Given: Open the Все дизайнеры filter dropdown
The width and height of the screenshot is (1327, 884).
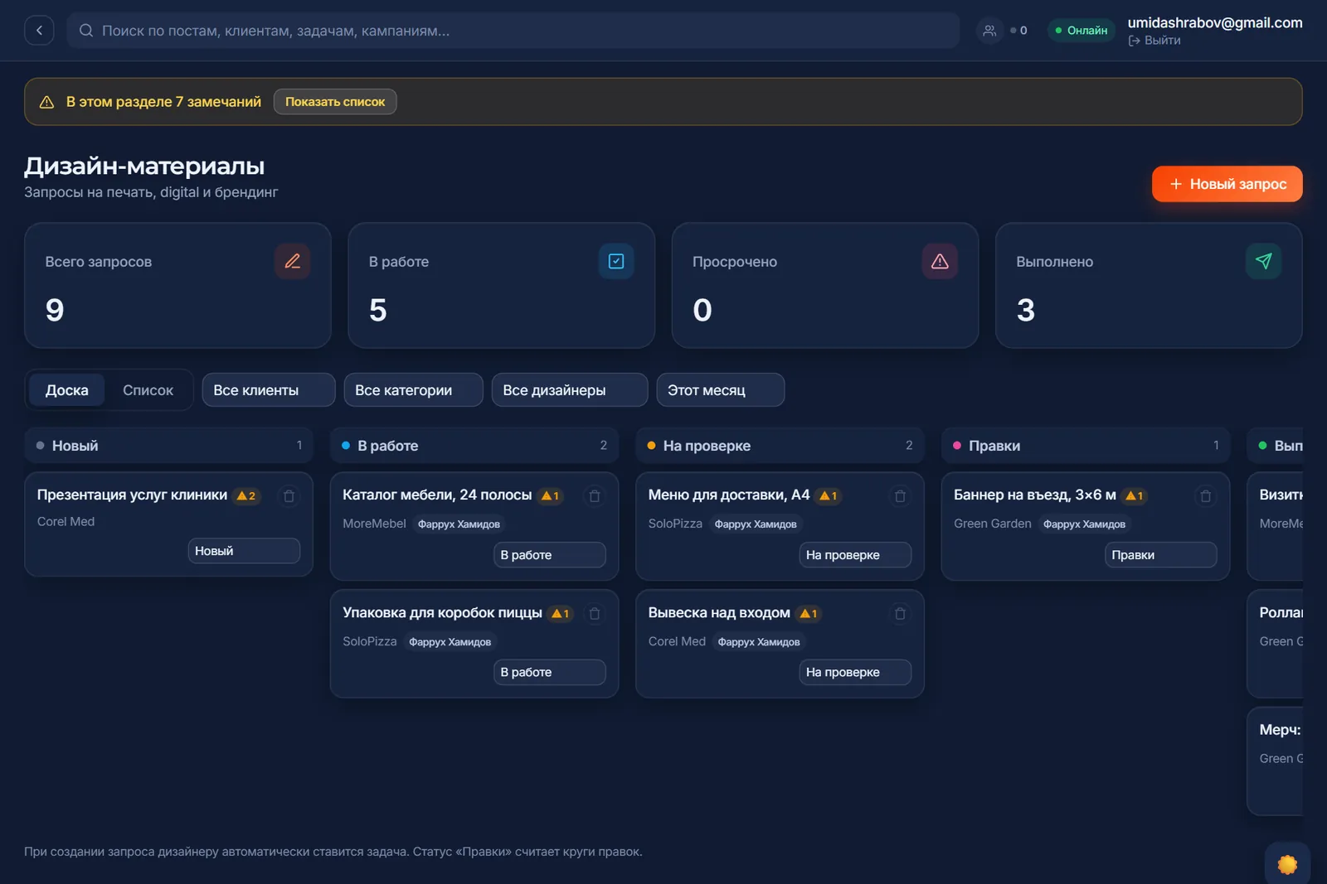Looking at the screenshot, I should tap(569, 390).
